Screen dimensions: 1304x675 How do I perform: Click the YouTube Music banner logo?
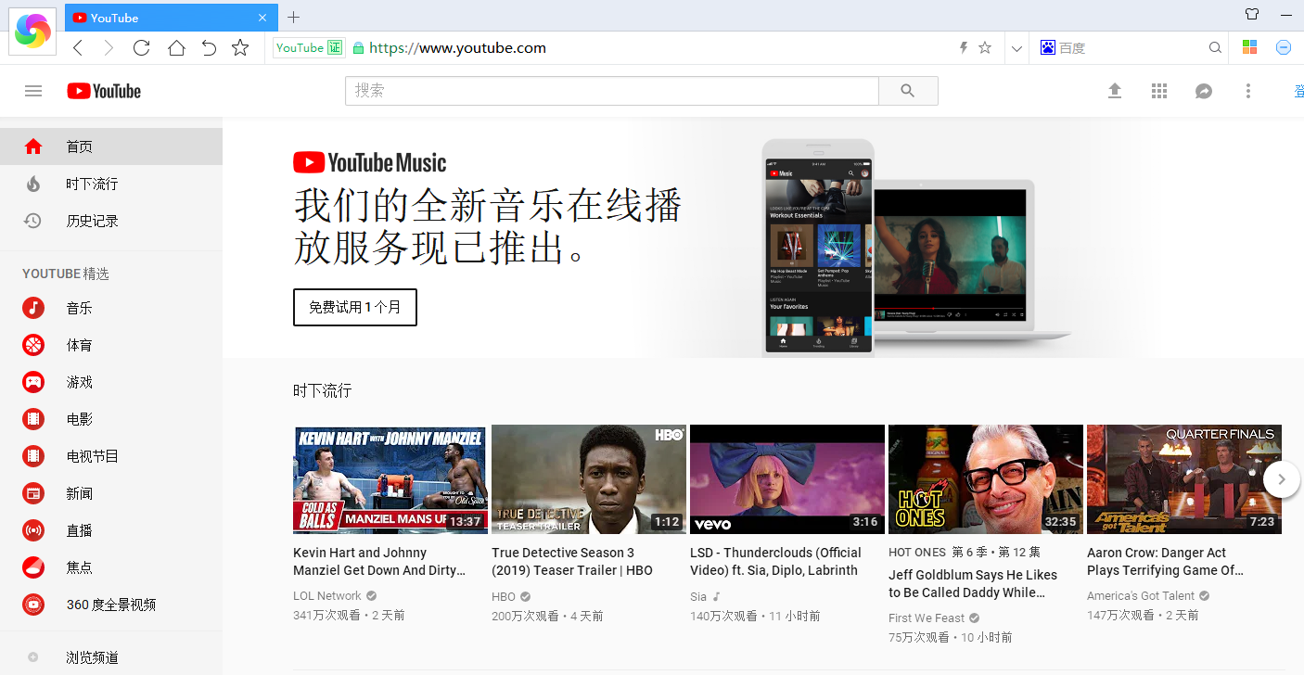tap(370, 163)
